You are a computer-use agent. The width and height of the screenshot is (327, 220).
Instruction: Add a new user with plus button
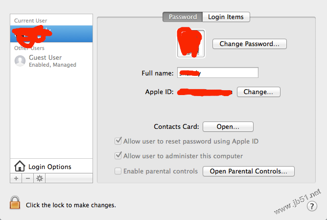click(16, 178)
